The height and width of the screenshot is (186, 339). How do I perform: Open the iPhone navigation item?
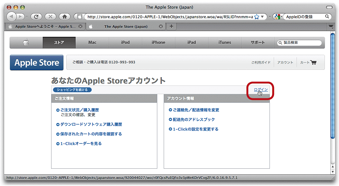[159, 42]
